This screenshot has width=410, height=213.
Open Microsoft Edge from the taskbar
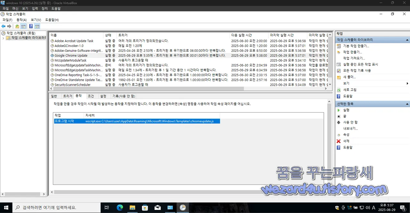(120, 208)
